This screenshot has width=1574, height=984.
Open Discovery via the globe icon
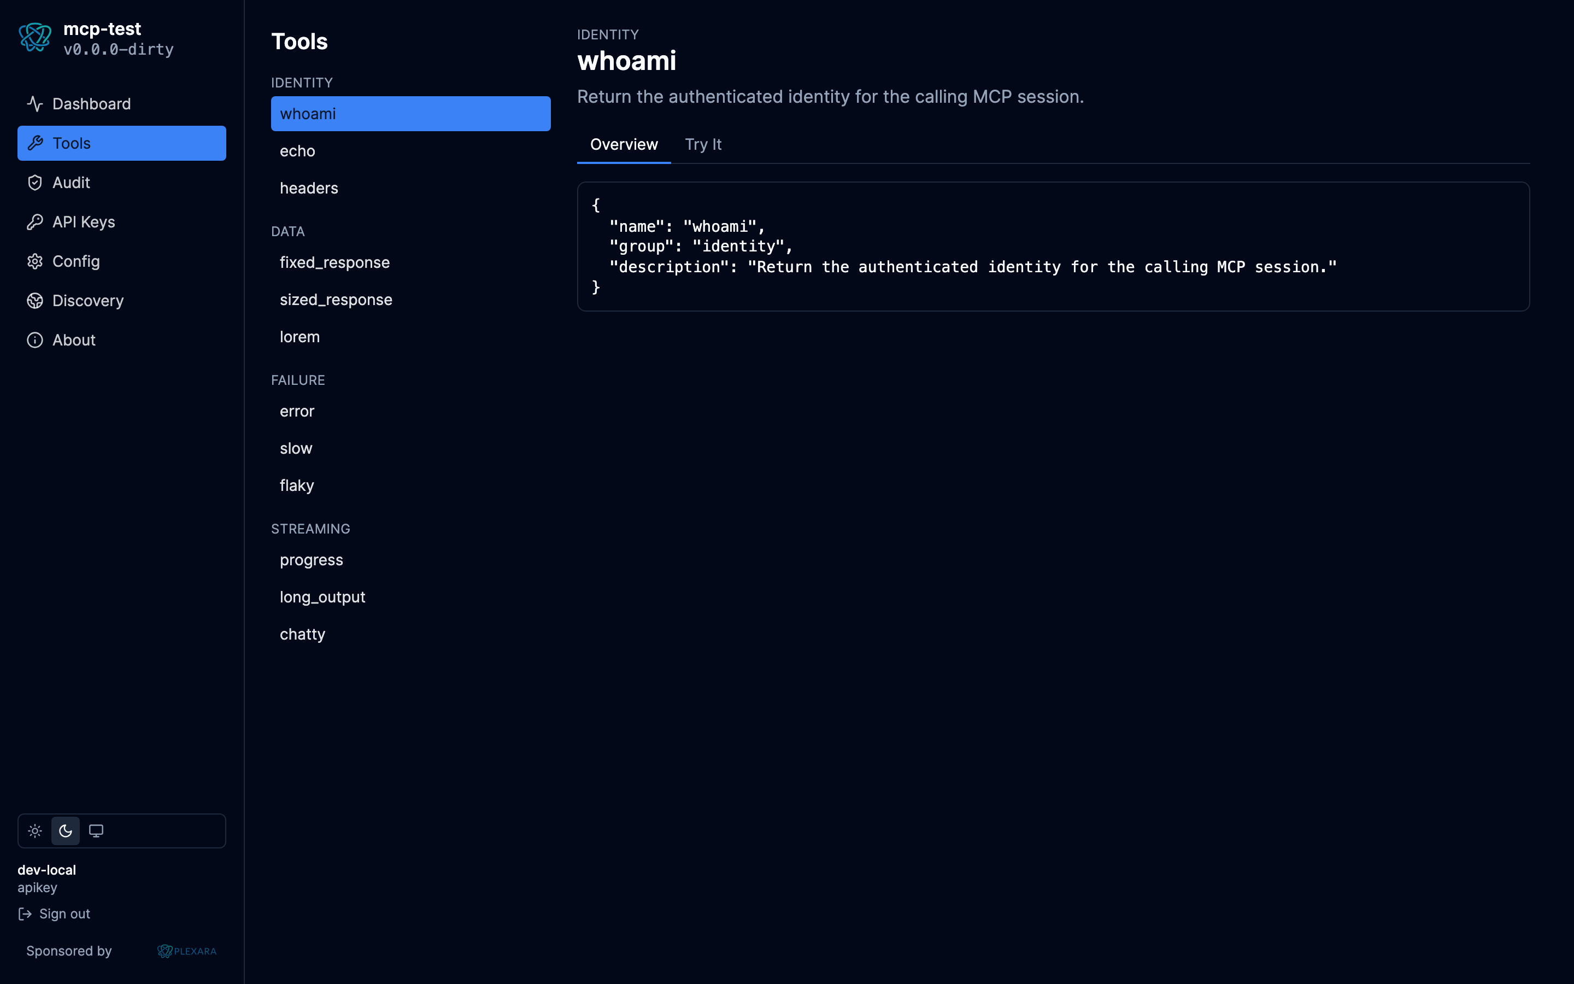35,300
